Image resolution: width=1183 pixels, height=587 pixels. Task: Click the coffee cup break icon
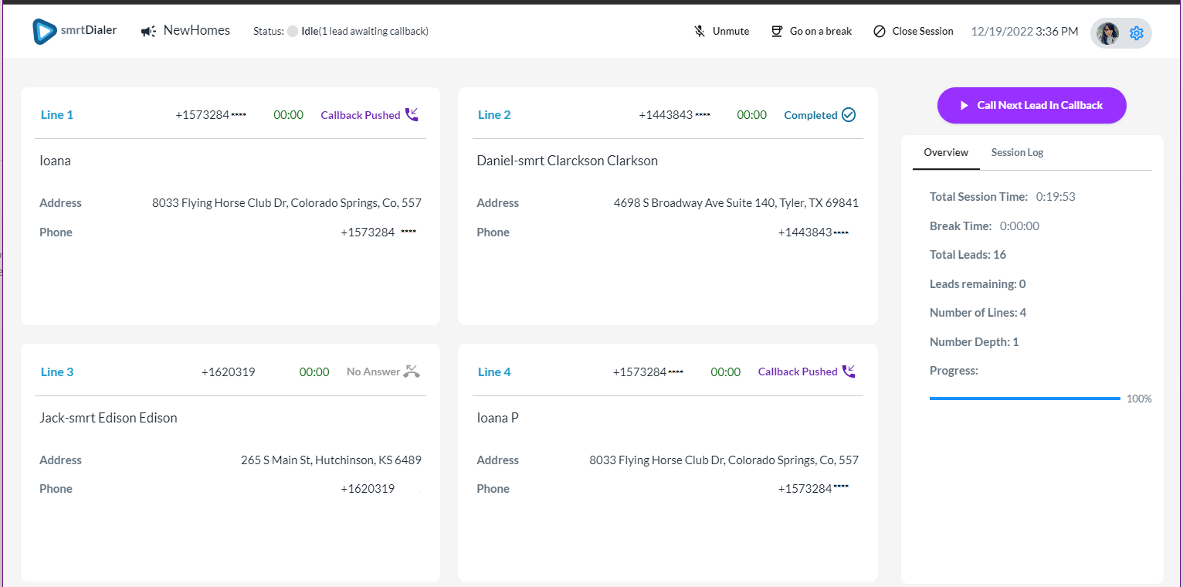(777, 32)
